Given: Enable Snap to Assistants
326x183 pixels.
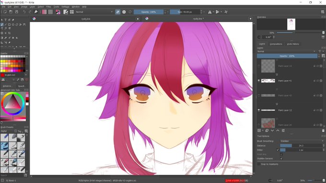Looking at the screenshot, I should tap(259, 164).
